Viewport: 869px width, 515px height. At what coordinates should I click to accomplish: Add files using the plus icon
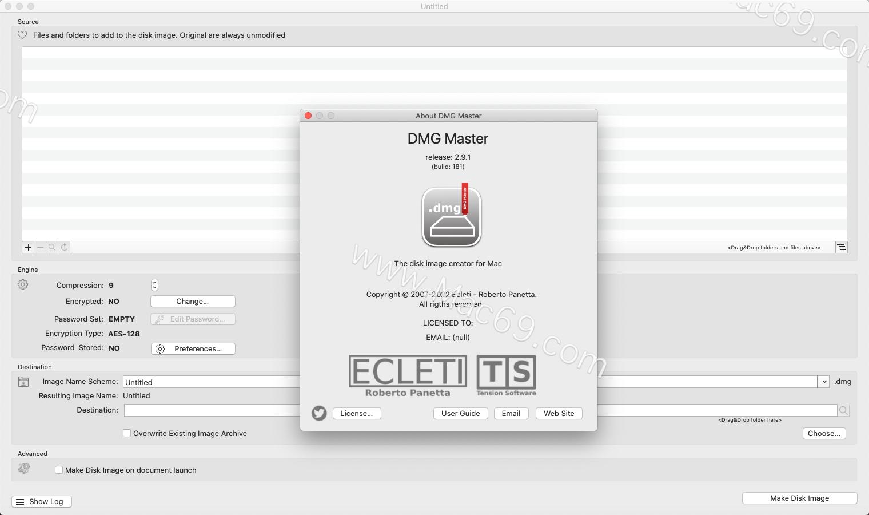pos(28,247)
